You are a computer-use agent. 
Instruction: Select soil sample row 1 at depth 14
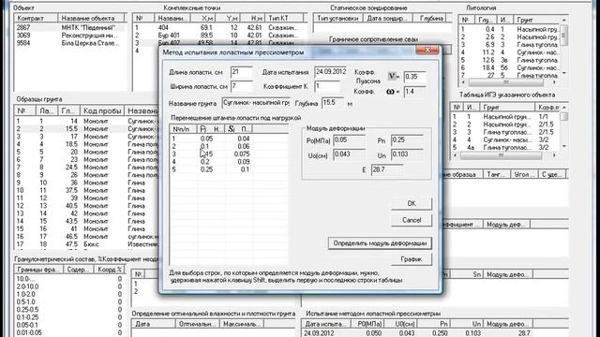tap(86, 121)
